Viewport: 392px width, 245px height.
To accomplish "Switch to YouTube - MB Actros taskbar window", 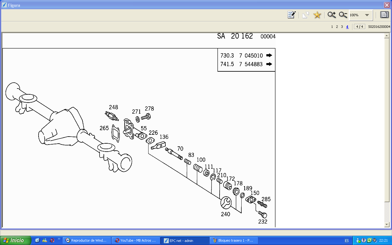I will (x=135, y=240).
